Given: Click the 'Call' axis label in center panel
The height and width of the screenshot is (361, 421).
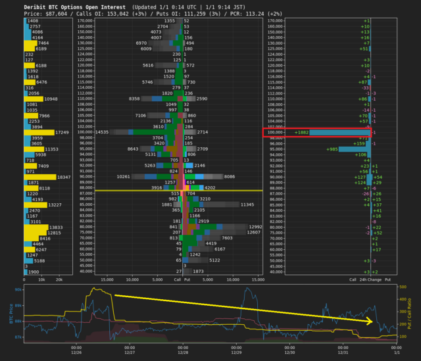Looking at the screenshot, I should pos(177,279).
